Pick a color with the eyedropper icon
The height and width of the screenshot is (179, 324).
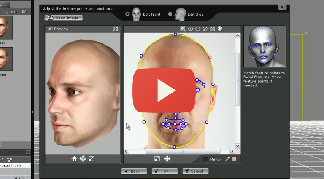coord(227,159)
